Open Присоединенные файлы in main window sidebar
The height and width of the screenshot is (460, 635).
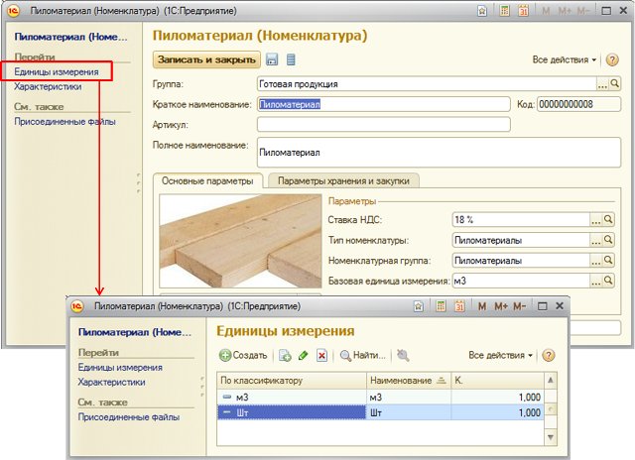point(64,121)
